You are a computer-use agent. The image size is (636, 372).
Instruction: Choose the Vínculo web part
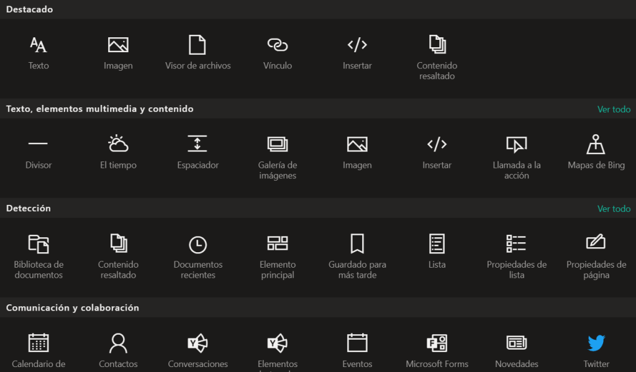[278, 45]
